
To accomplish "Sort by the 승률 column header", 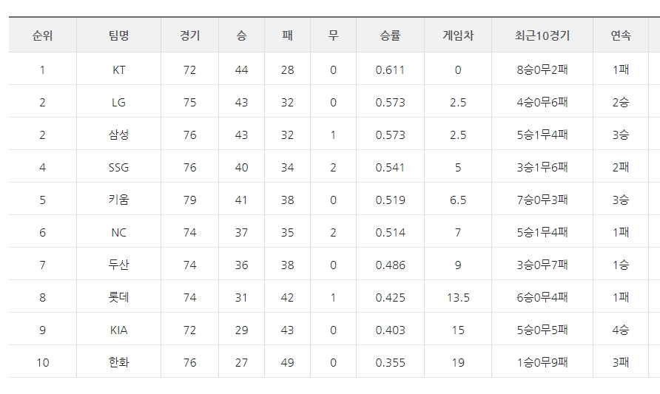I will (x=390, y=35).
